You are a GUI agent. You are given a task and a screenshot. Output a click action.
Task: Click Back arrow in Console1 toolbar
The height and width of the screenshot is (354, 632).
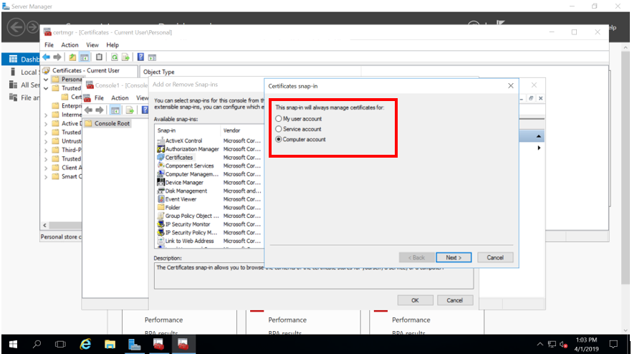coord(89,110)
